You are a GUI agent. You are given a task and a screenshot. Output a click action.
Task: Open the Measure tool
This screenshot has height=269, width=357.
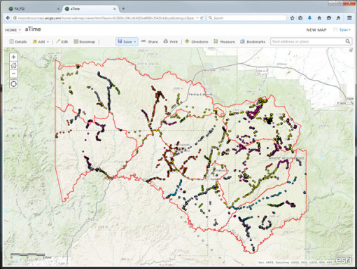tap(224, 42)
